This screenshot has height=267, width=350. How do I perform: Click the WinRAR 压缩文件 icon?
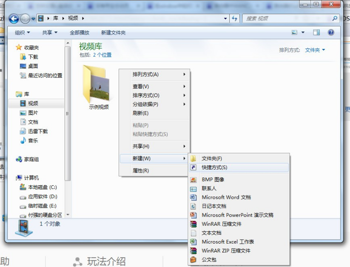coord(194,224)
